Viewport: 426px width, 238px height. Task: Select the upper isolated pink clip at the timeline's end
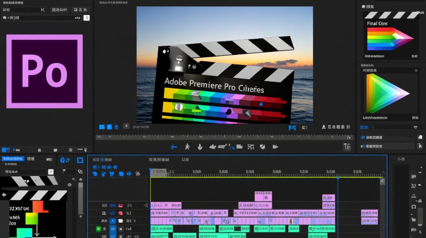click(x=370, y=213)
